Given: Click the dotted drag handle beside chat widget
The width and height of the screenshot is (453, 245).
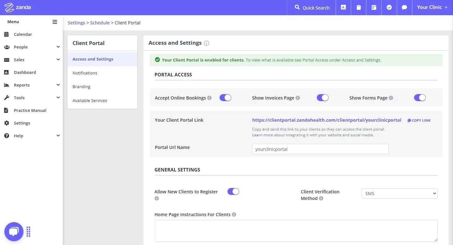Looking at the screenshot, I should (x=29, y=232).
